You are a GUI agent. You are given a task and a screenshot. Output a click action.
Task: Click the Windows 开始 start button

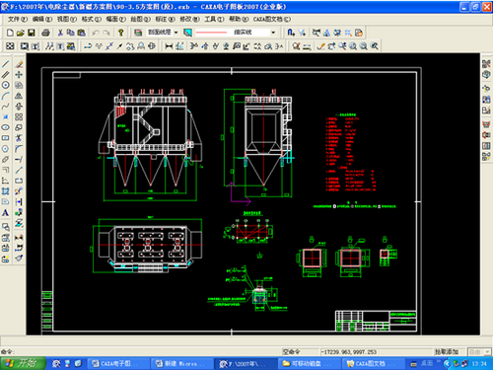[23, 363]
